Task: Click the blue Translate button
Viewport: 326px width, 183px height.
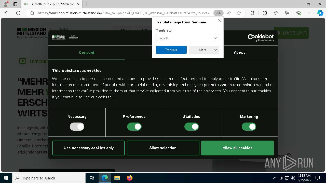Action: (x=171, y=50)
